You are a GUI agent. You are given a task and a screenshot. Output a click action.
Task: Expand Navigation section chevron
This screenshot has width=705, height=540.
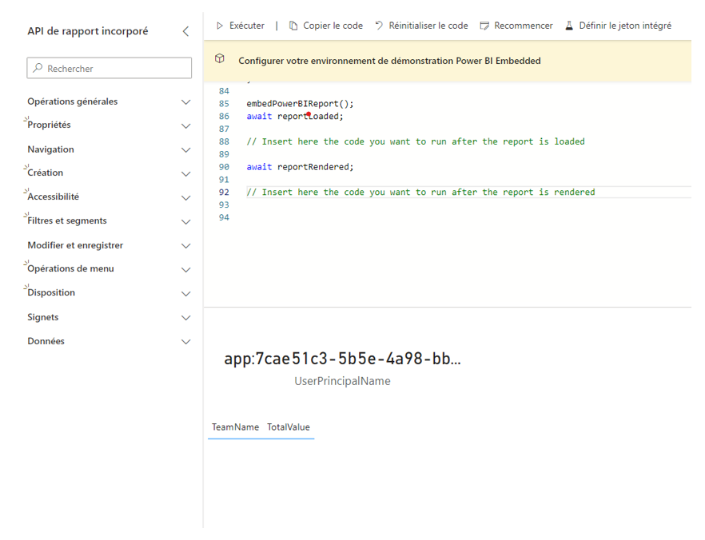click(185, 149)
